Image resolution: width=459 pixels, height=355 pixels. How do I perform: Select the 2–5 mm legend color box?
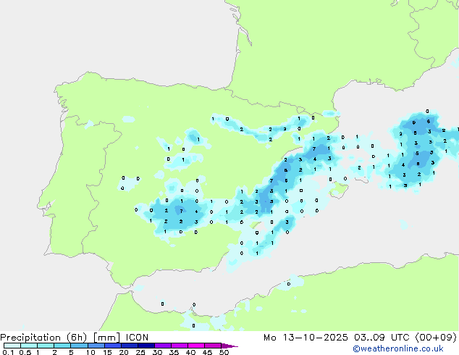point(62,346)
